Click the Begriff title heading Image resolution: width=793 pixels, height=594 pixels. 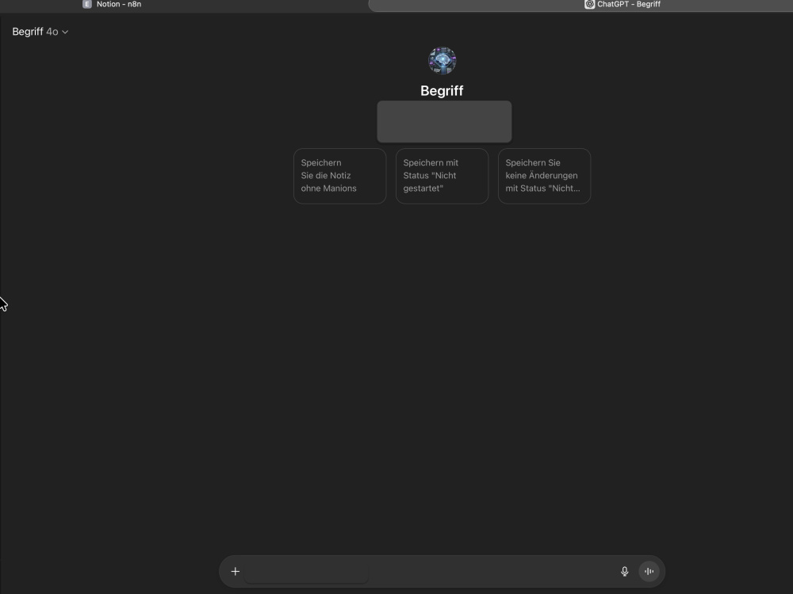tap(442, 91)
